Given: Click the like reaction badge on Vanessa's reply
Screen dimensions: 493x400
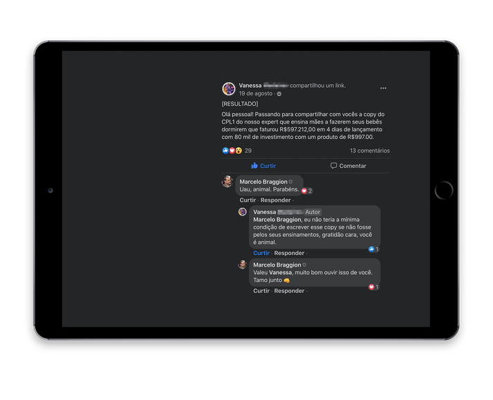Looking at the screenshot, I should coord(373,249).
